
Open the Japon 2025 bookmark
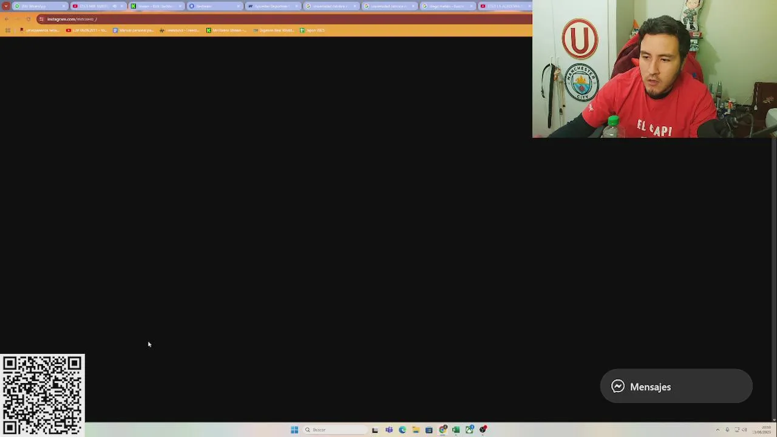click(313, 30)
